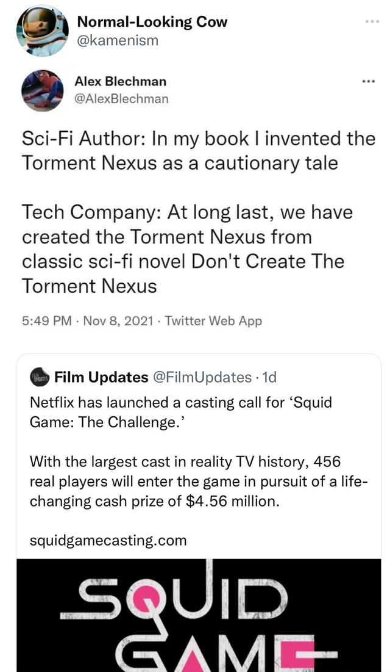Click the 'Sci-Fi Author' paragraph of the tweet
This screenshot has width=390, height=672.
(x=198, y=151)
